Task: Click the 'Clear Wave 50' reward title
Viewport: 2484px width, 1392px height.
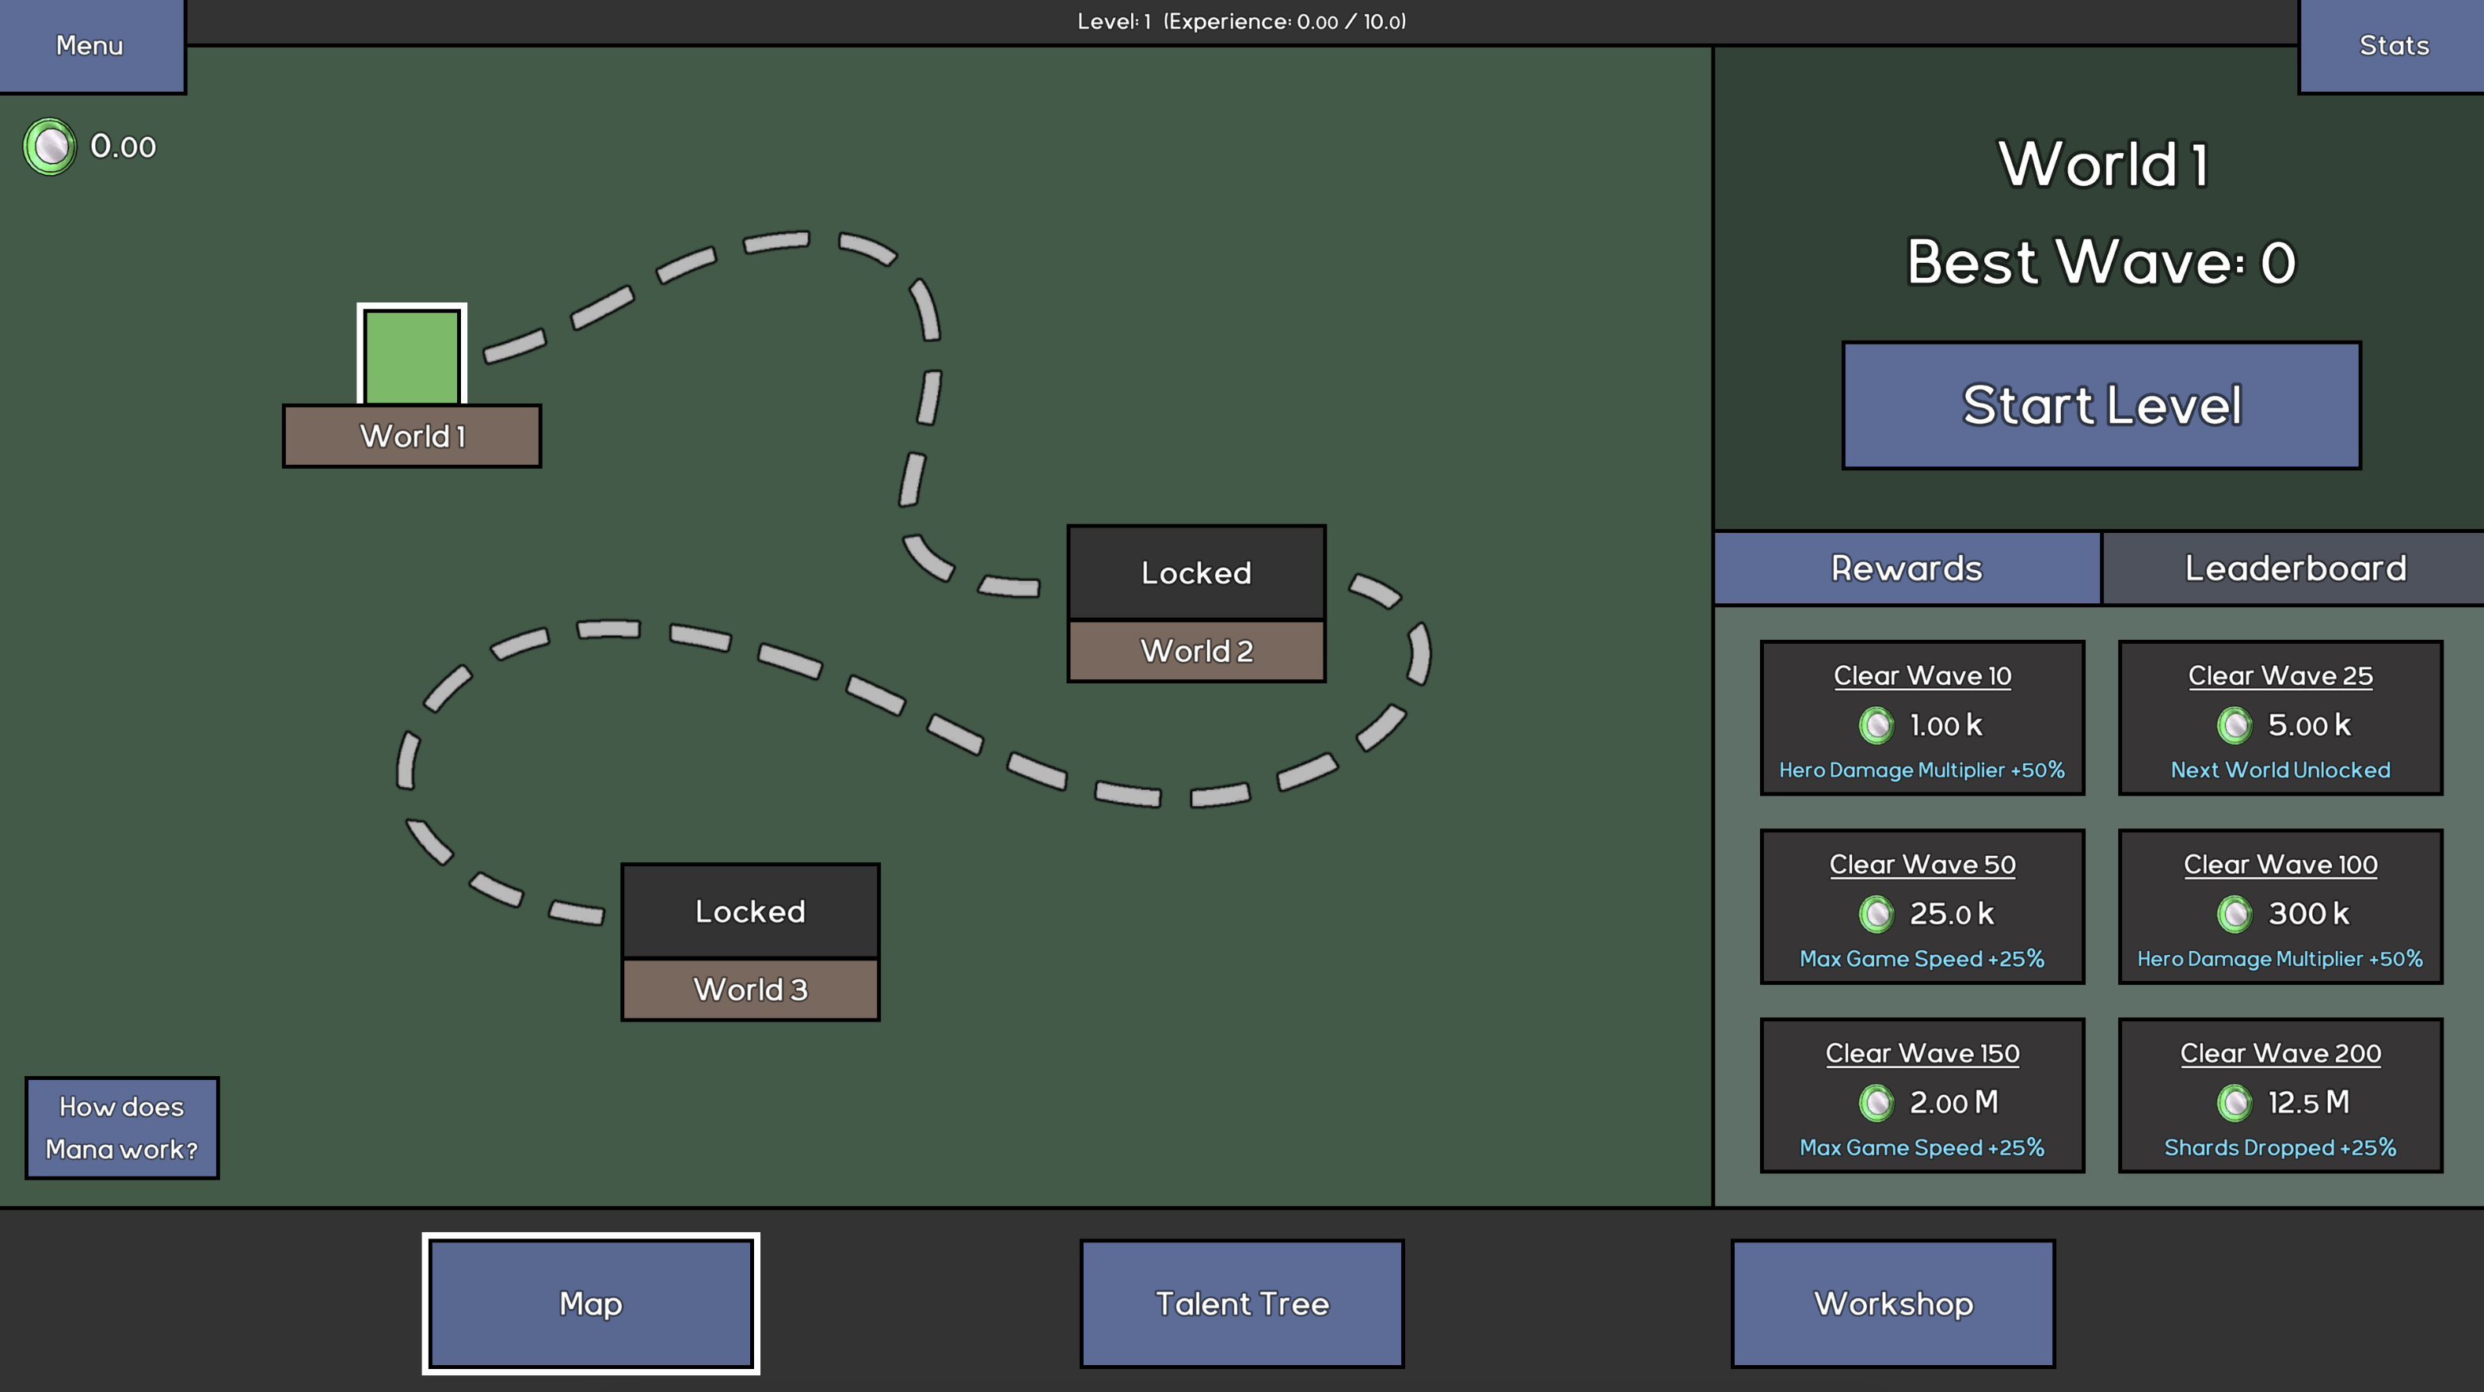Action: click(x=1922, y=865)
